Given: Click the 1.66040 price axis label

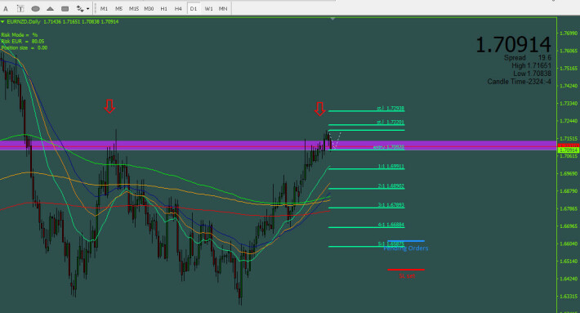Looking at the screenshot, I should point(569,244).
